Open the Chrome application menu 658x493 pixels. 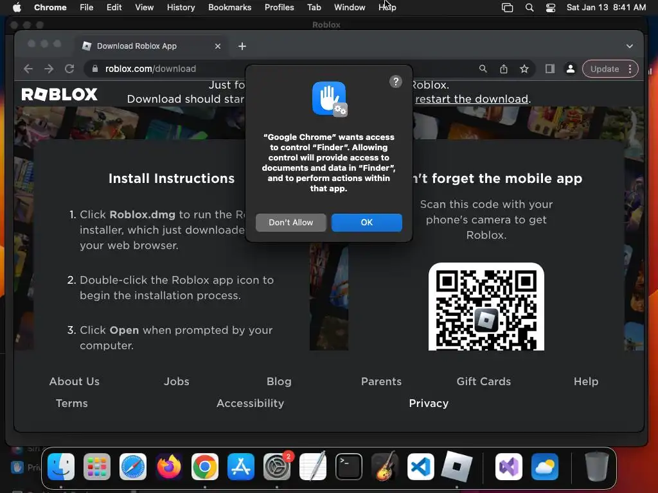[x=50, y=7]
